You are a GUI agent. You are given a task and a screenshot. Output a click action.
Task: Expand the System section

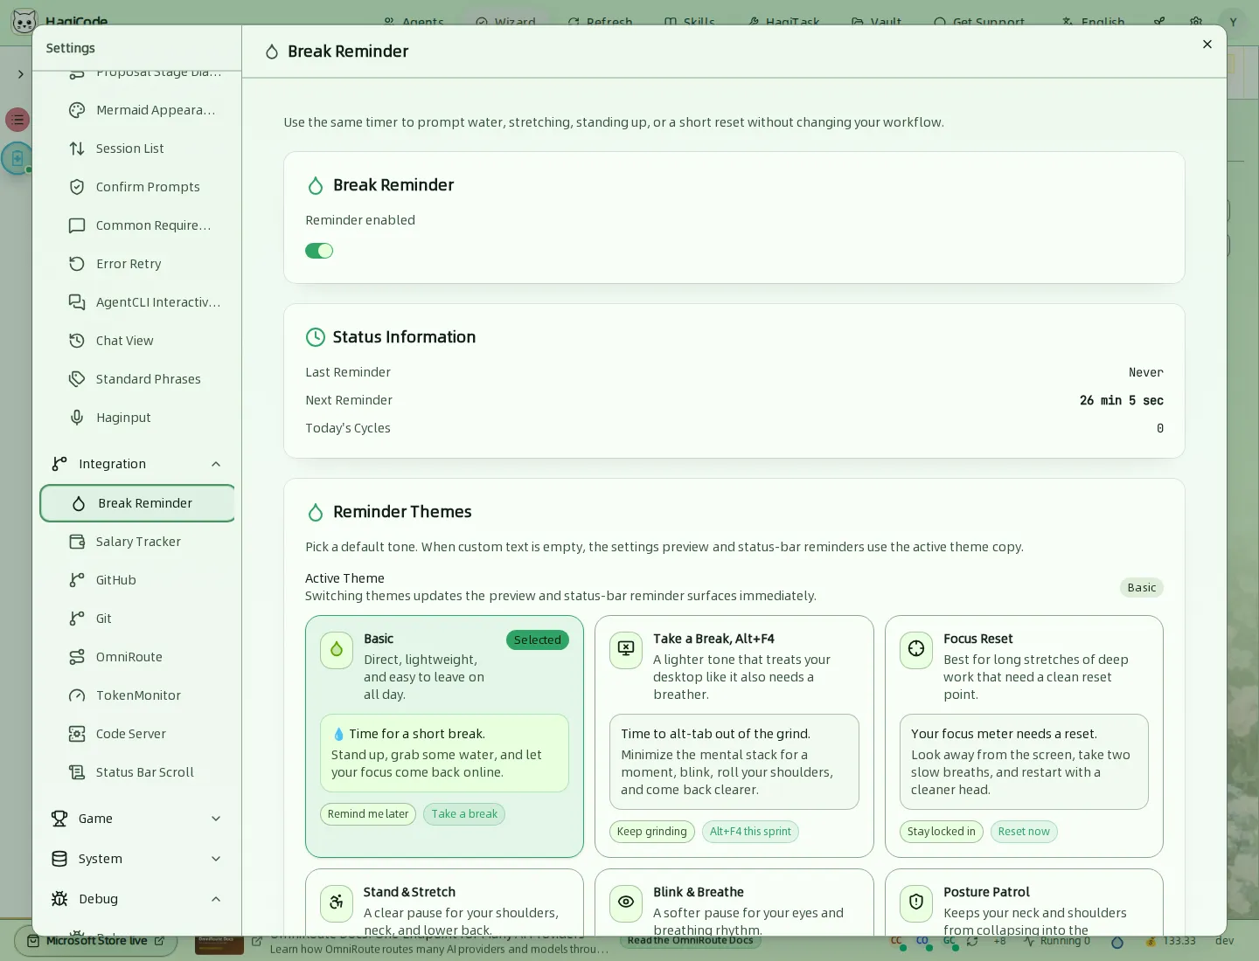click(137, 859)
